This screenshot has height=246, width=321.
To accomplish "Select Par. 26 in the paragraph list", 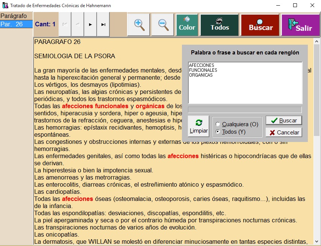I will coord(17,24).
